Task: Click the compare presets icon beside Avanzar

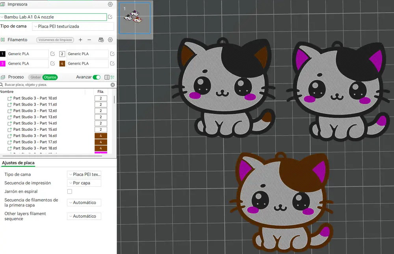Action: coord(112,77)
